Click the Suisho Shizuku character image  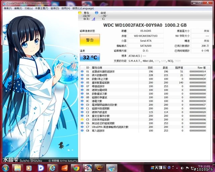coord(40,87)
